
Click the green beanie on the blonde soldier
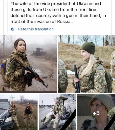pyautogui.click(x=88, y=48)
